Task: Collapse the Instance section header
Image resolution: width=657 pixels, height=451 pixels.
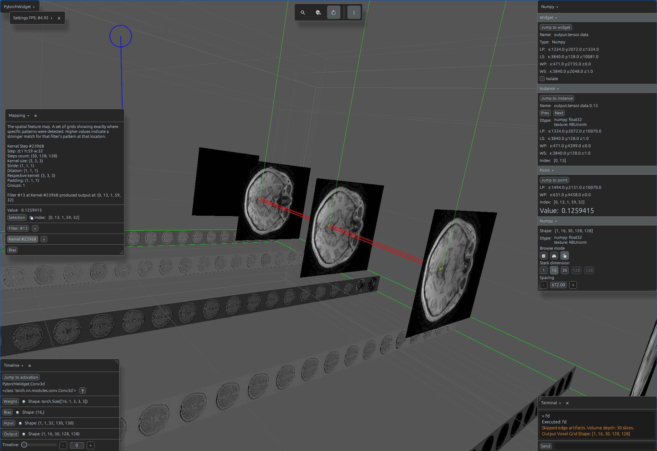Action: click(x=597, y=89)
